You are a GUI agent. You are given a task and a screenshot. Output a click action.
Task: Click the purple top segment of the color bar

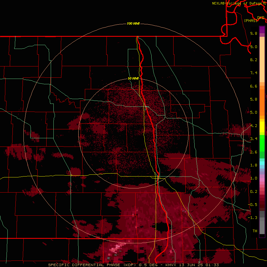pos(262,30)
